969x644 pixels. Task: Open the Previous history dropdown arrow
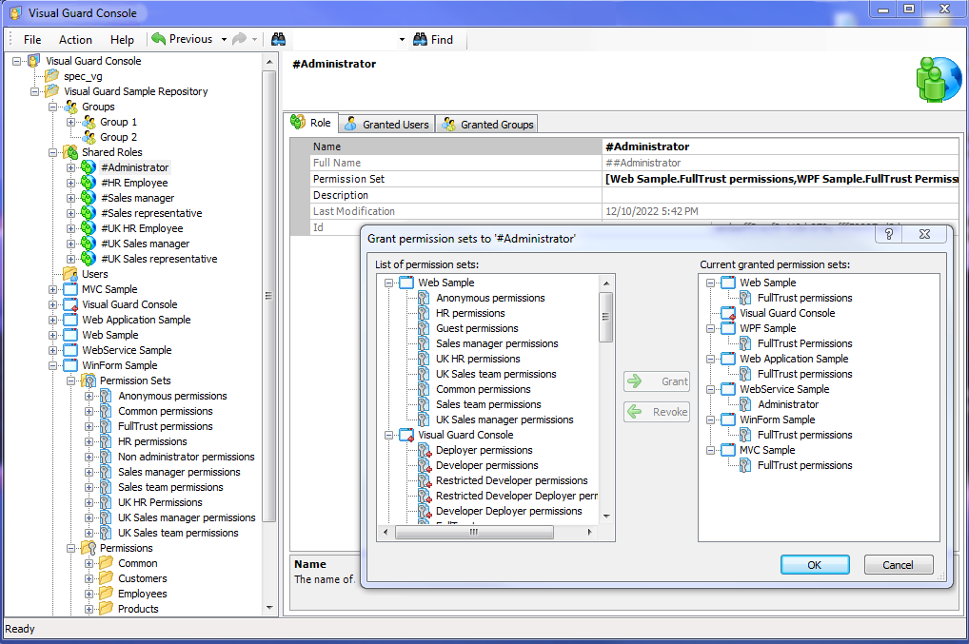pos(224,40)
